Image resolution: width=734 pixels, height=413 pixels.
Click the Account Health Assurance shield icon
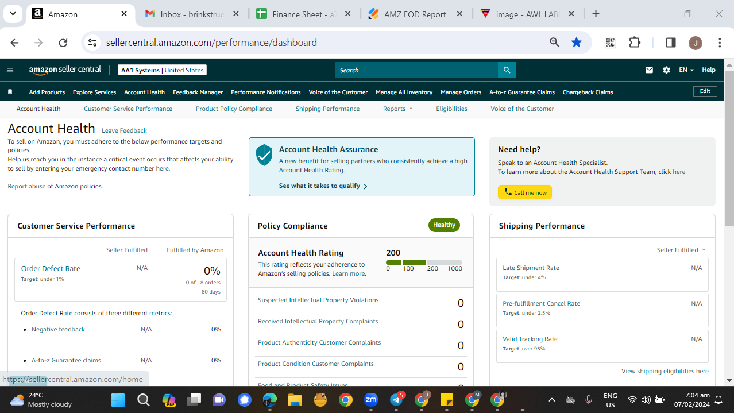click(x=264, y=155)
